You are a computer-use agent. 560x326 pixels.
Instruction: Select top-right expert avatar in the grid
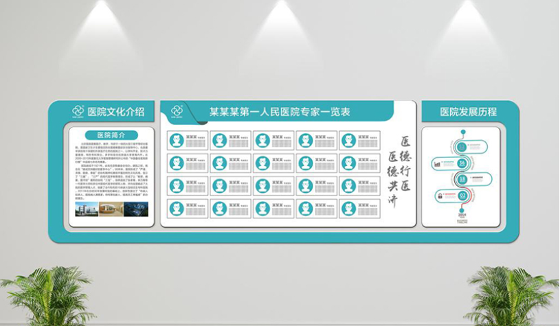coord(348,140)
